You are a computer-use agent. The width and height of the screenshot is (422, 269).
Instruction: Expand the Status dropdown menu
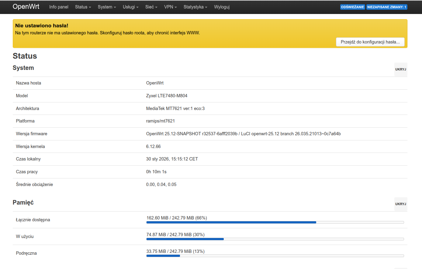click(x=83, y=7)
